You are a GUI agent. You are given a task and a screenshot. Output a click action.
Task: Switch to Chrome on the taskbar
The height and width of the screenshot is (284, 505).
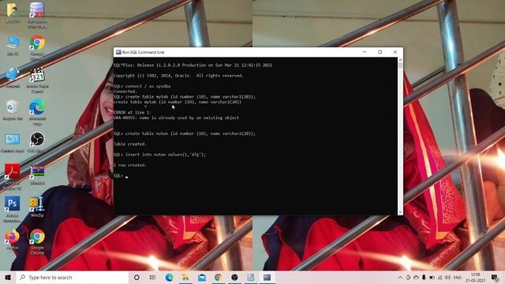[x=218, y=277]
